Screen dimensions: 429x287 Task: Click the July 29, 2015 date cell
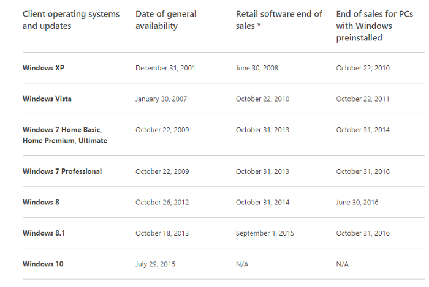[x=155, y=264]
